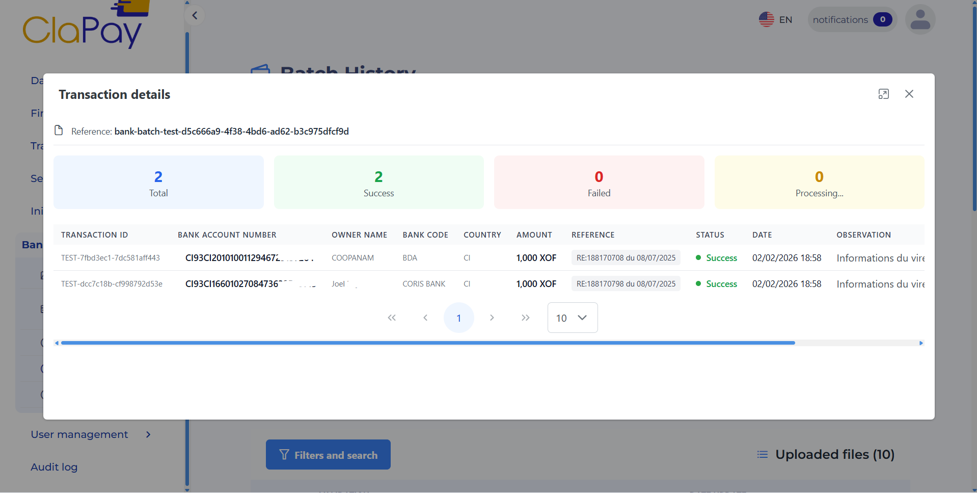Open notifications panel
The width and height of the screenshot is (977, 493).
pos(851,20)
